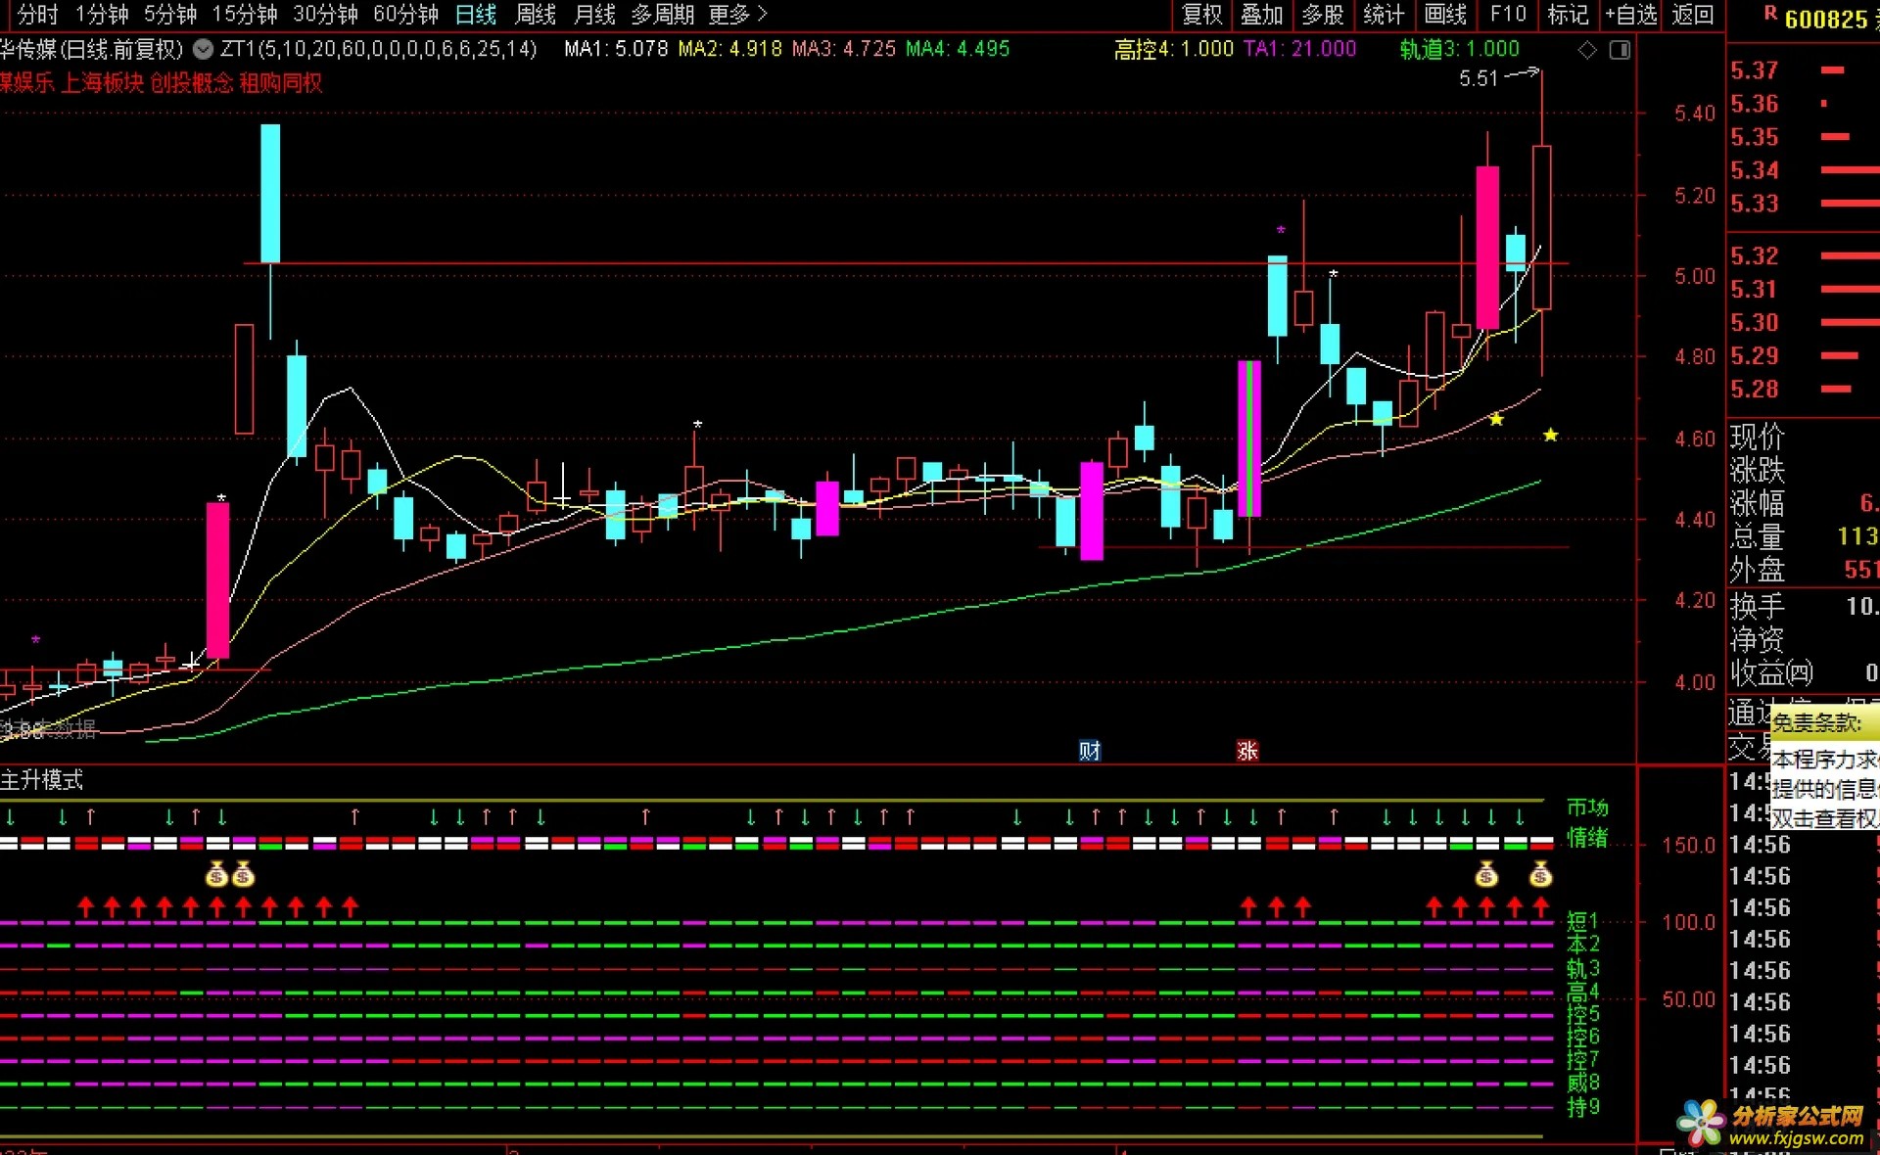Click the MA1: 5.078 indicator value
Screen dimensions: 1880x1155
(616, 49)
